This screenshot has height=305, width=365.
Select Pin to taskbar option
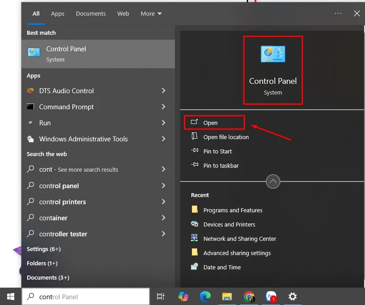point(221,165)
